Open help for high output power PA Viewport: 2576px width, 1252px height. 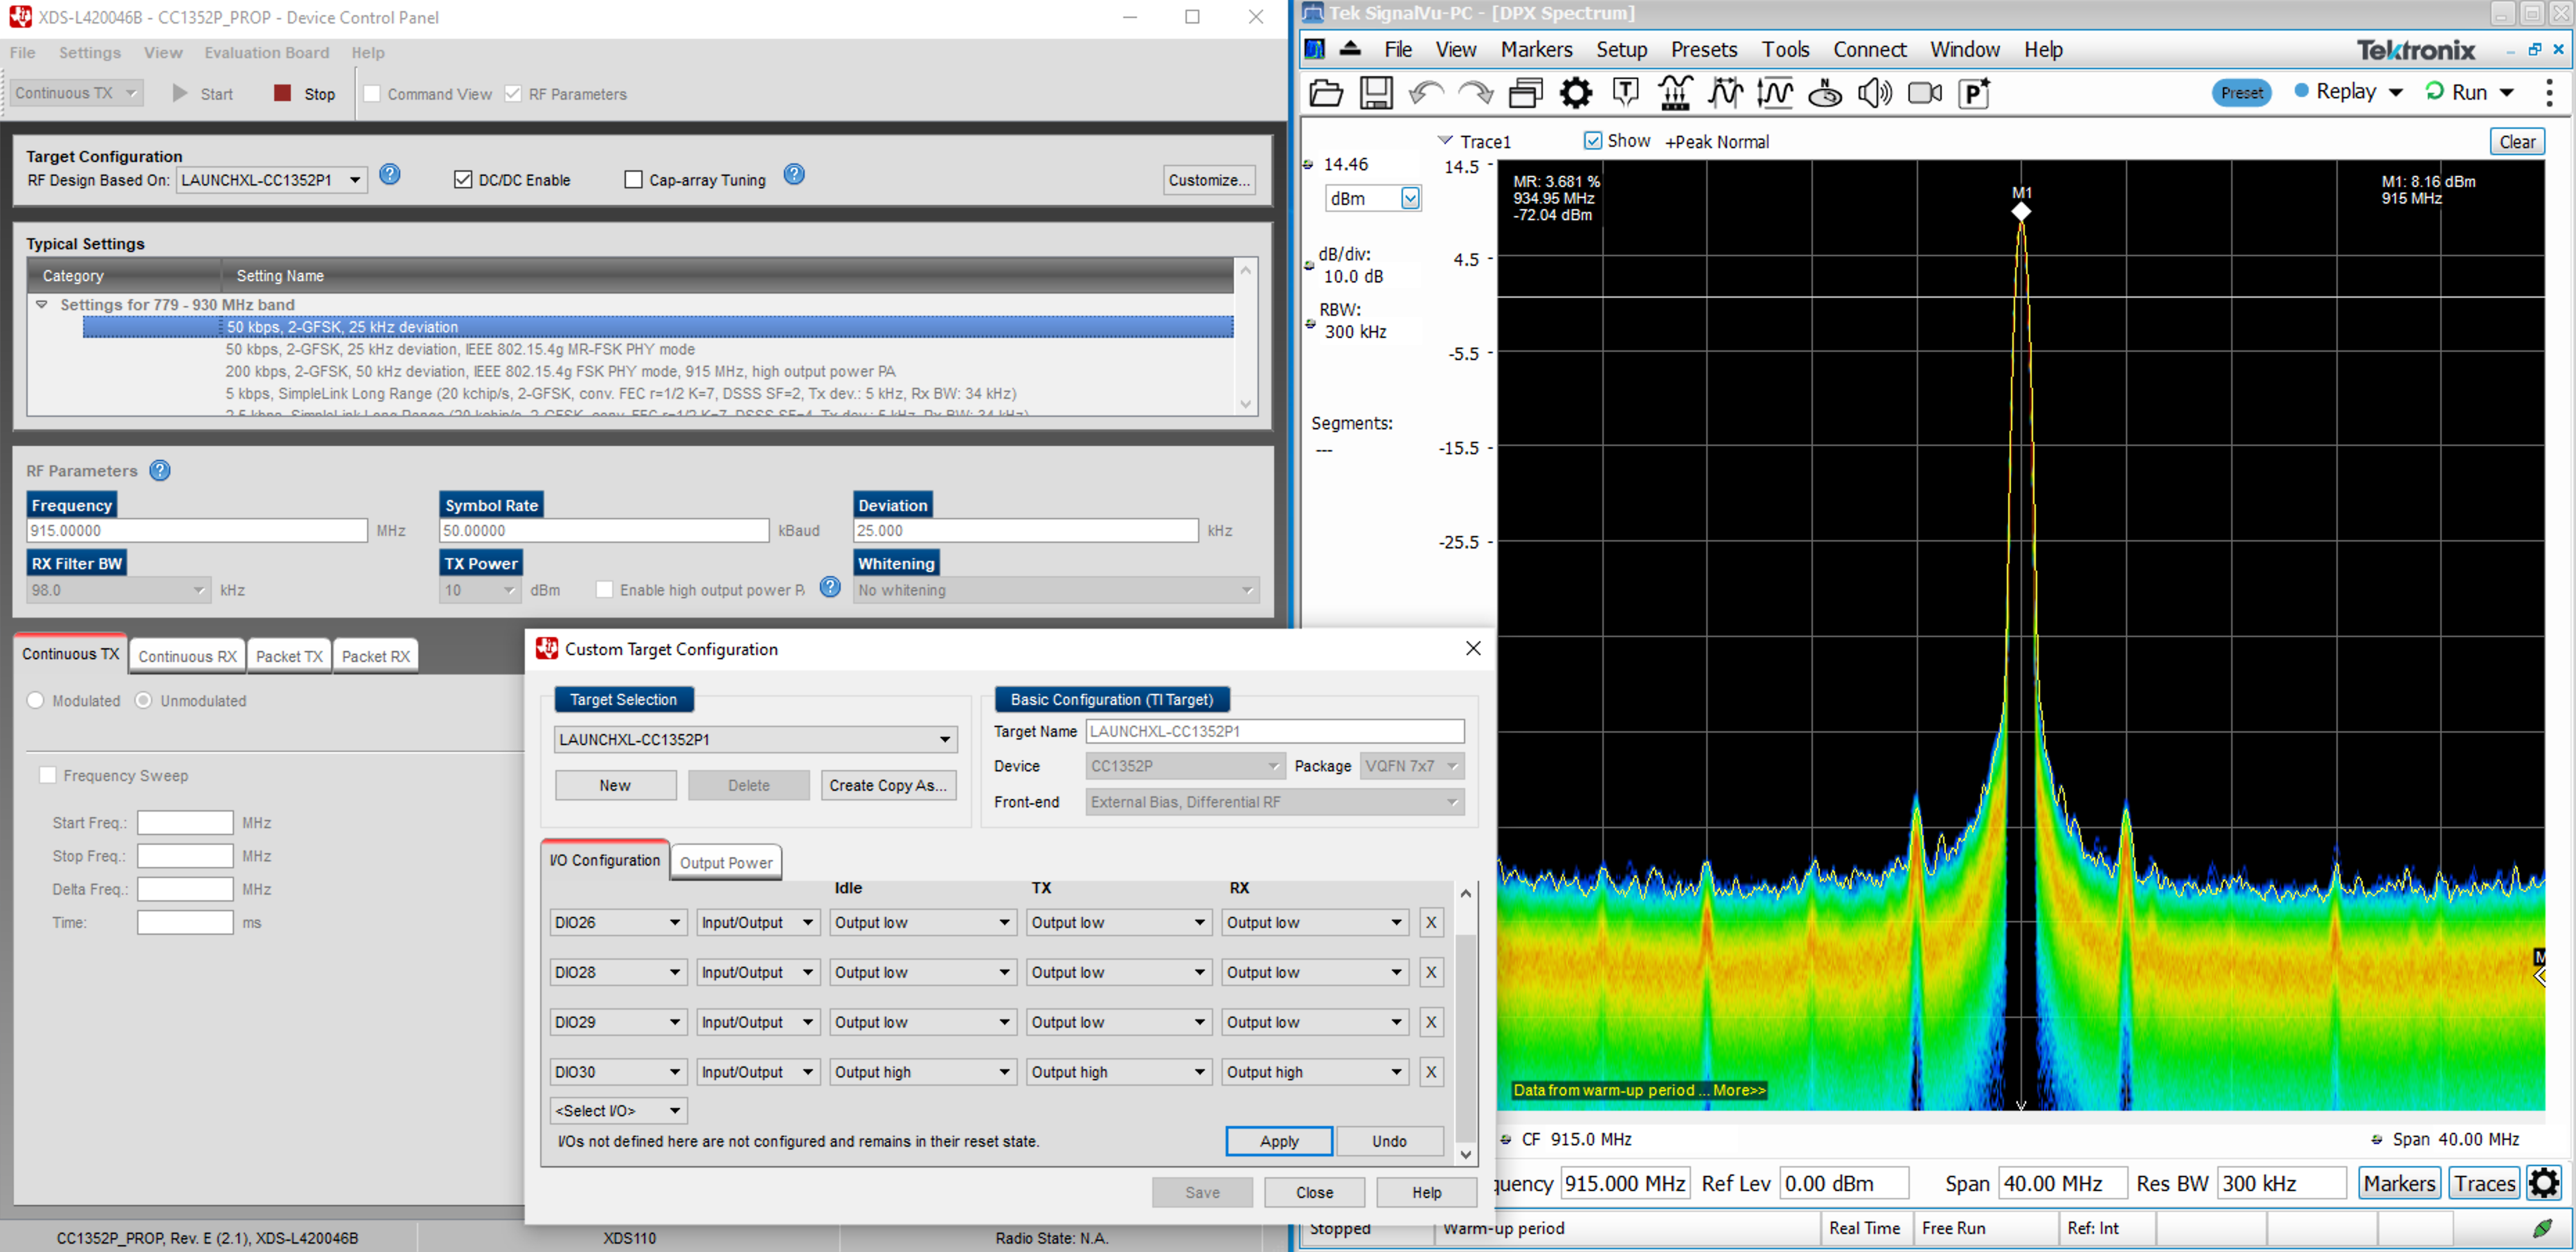pyautogui.click(x=830, y=587)
